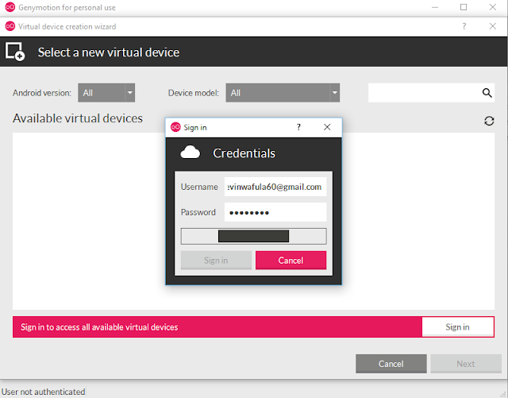Screen dimensions: 508x398
Task: Close the Genymotion main window
Action: [x=493, y=7]
